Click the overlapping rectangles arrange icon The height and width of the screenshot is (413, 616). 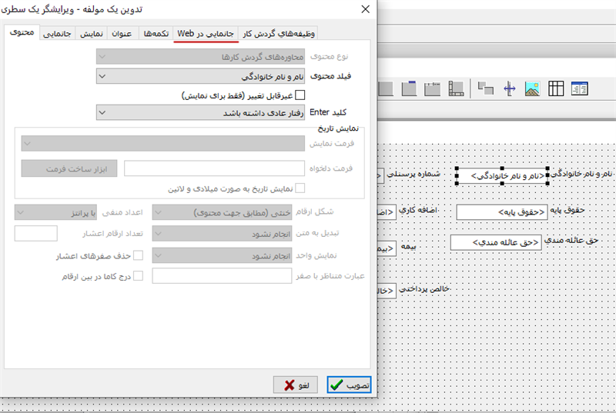[485, 89]
